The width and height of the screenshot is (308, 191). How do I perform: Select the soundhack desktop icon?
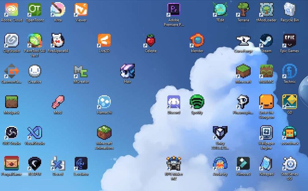[290, 133]
